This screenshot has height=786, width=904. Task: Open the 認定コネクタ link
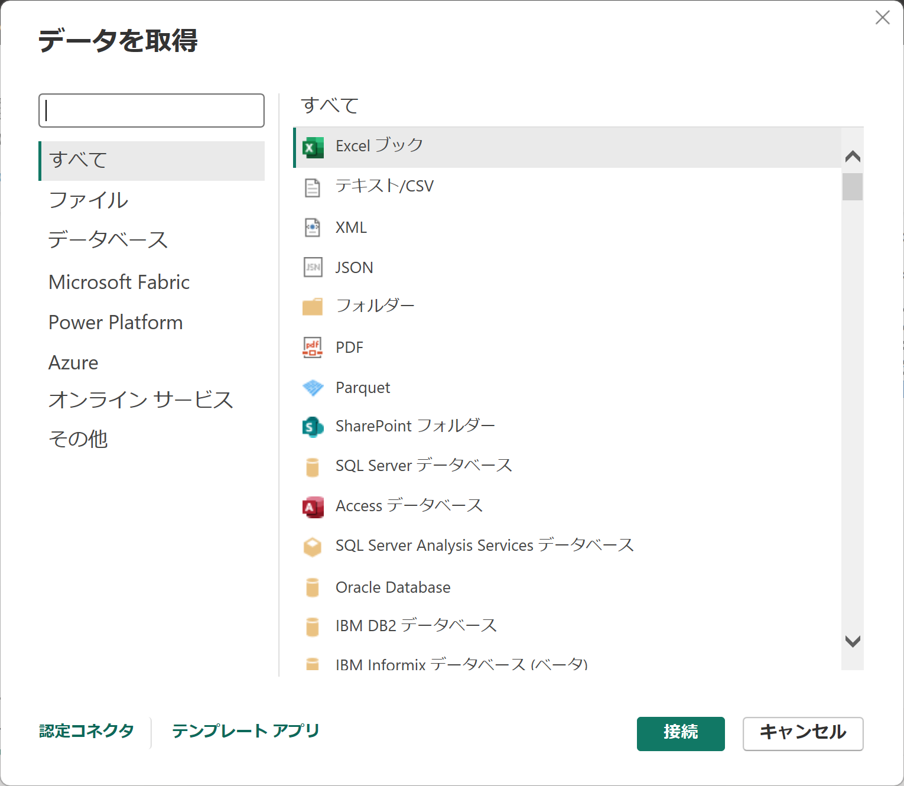point(87,731)
